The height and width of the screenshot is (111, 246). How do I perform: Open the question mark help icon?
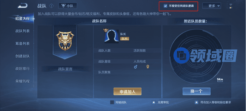pos(52,6)
